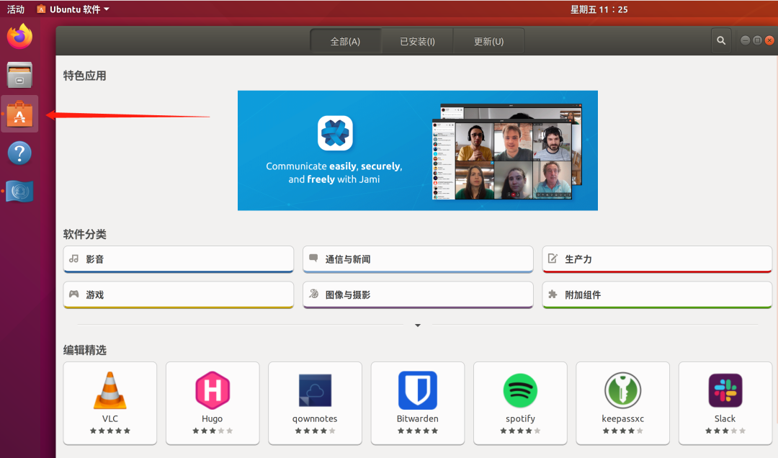The image size is (778, 458).
Task: Open the 活动 activities overview
Action: pyautogui.click(x=15, y=9)
